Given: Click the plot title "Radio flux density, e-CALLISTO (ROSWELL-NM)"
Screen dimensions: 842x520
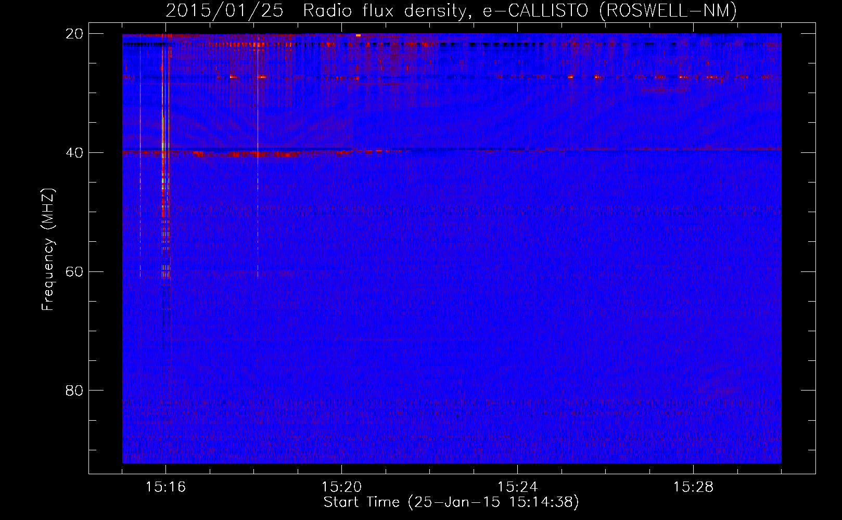Looking at the screenshot, I should coord(520,10).
